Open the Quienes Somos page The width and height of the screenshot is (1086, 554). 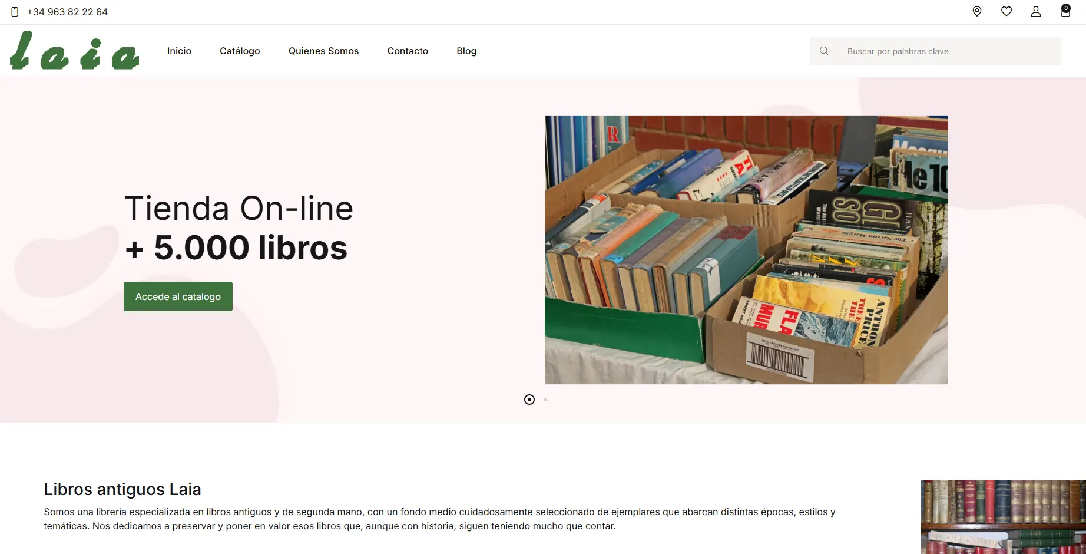(x=323, y=51)
